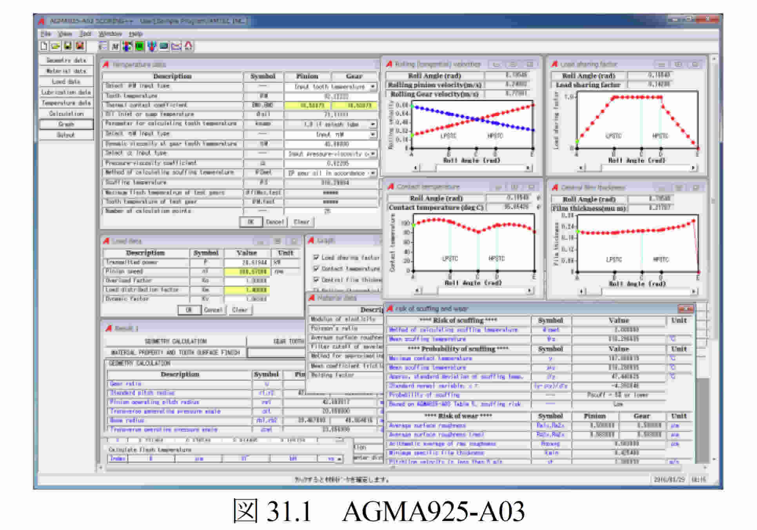Viewport: 757px width, 530px height.
Task: Click the Calculation sidebar button
Action: coord(66,113)
